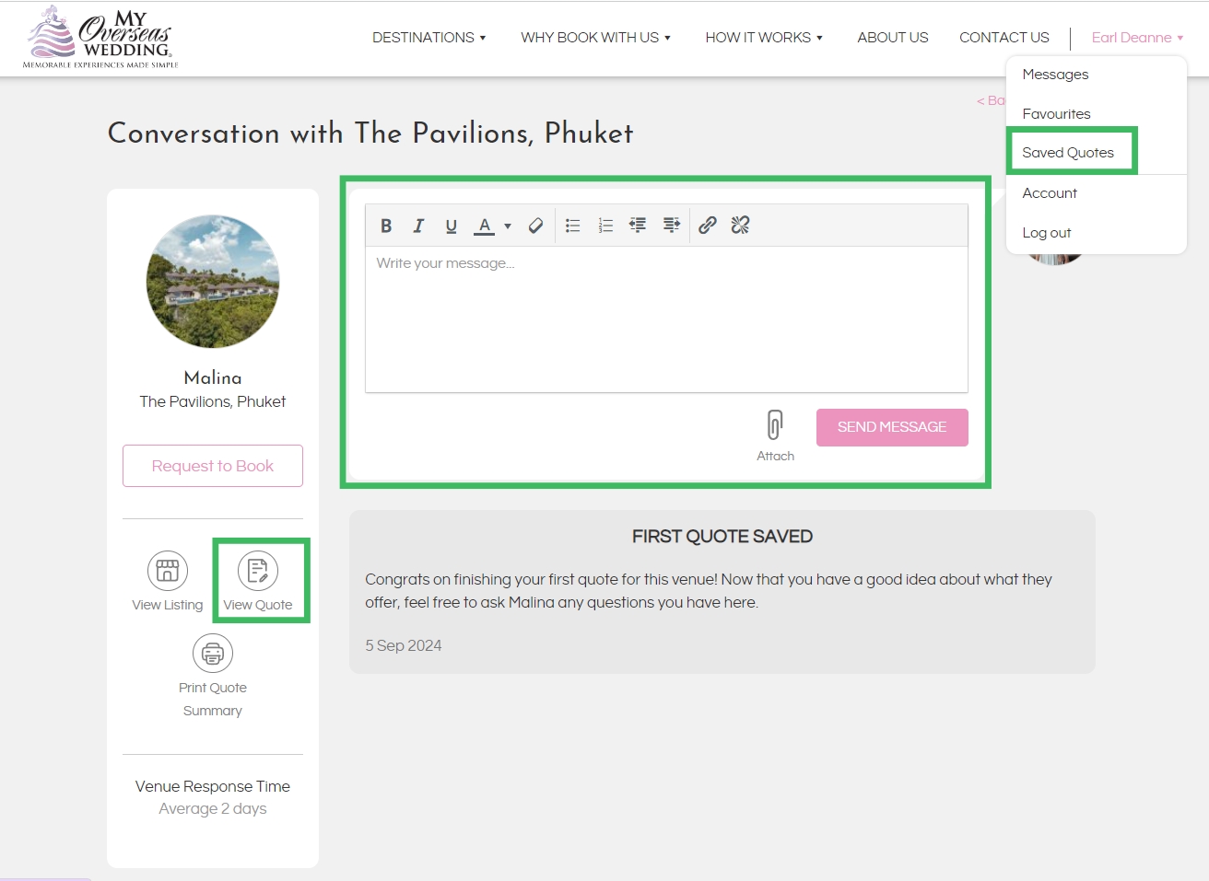1209x881 pixels.
Task: Open Messages from the account menu
Action: tap(1055, 75)
